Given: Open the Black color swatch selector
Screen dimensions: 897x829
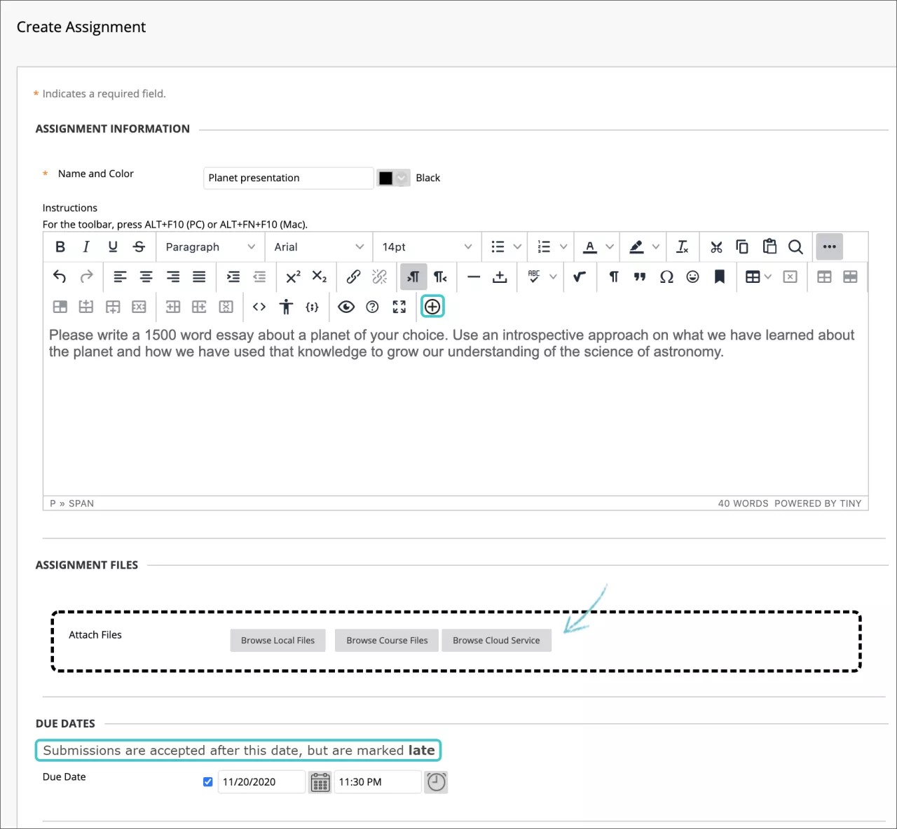Looking at the screenshot, I should tap(392, 178).
